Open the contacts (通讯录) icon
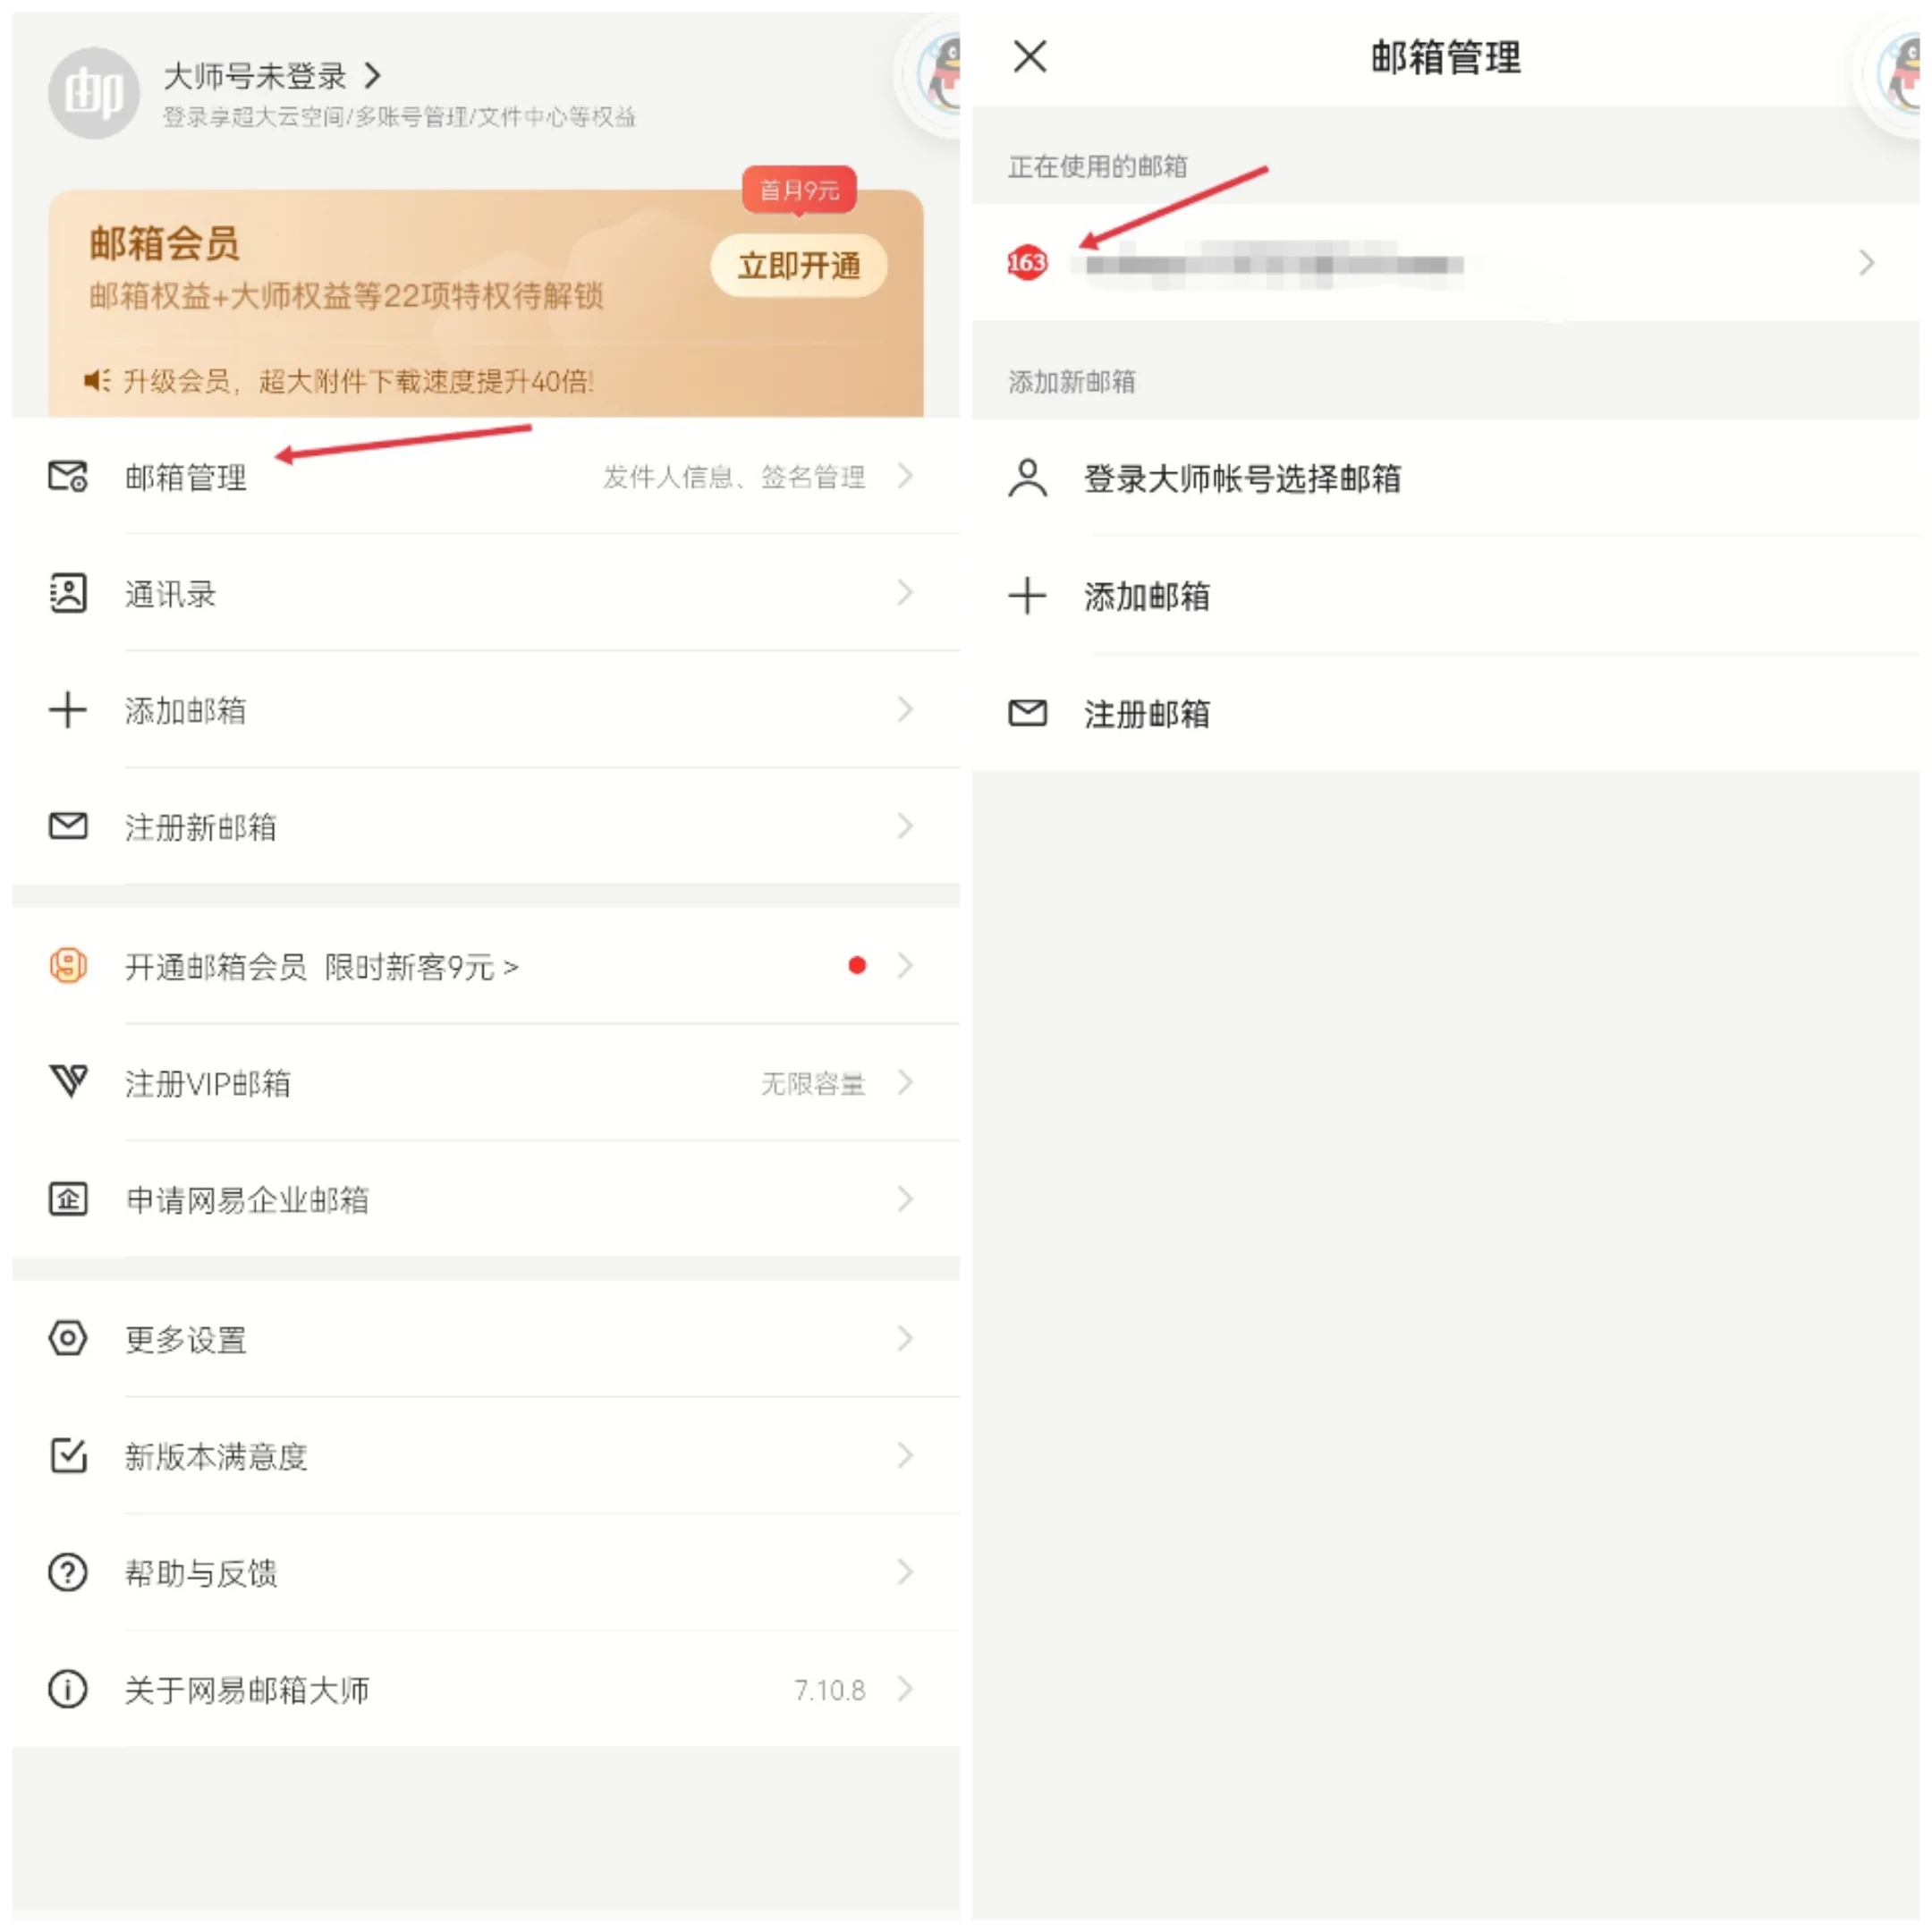 [68, 593]
